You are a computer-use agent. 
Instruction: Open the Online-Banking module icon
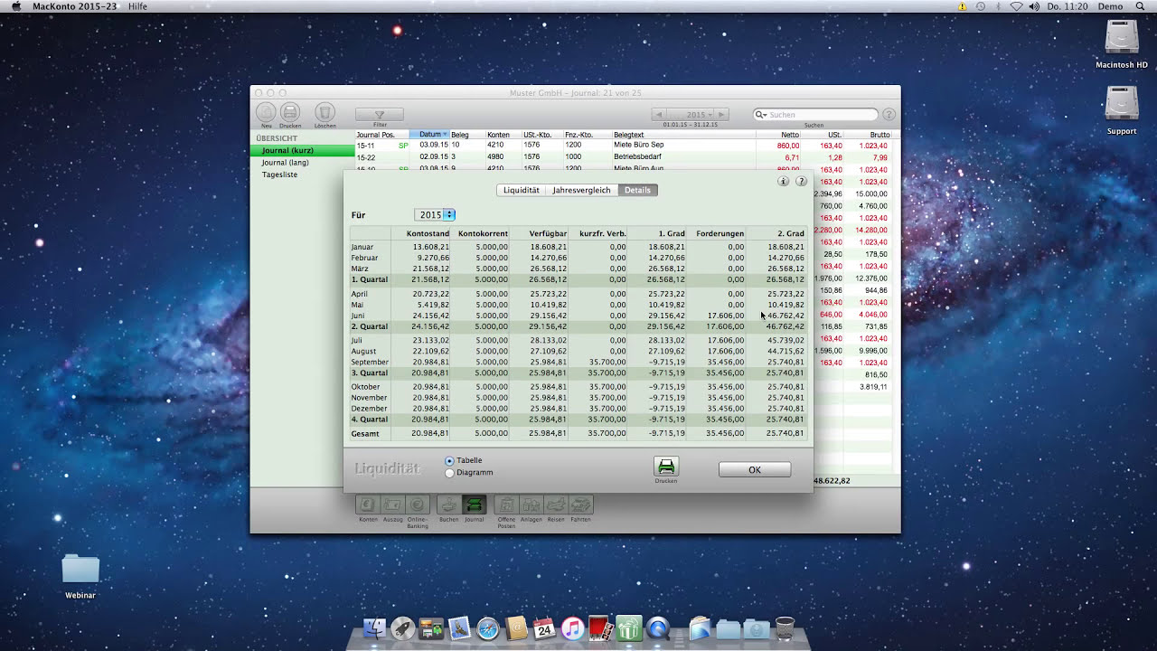click(x=418, y=505)
